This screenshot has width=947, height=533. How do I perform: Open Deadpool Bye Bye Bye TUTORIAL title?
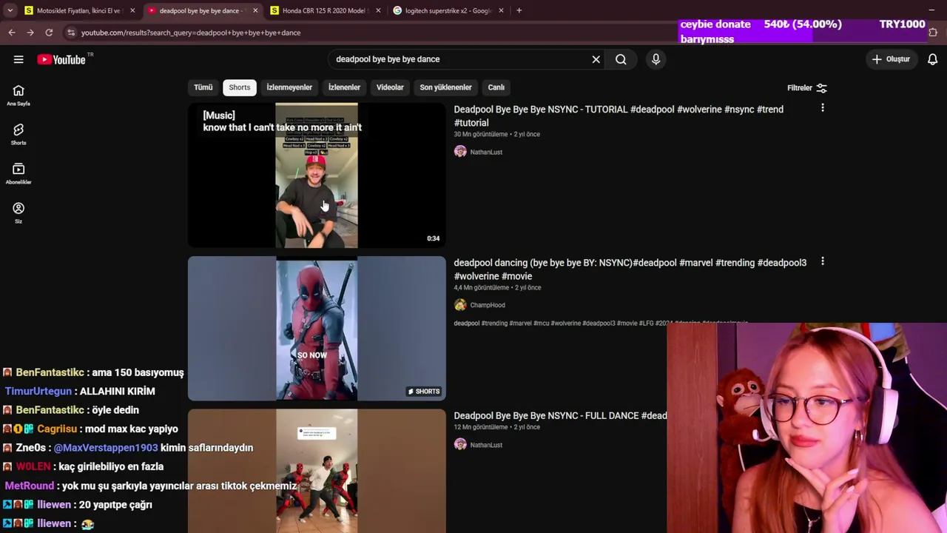tap(619, 116)
